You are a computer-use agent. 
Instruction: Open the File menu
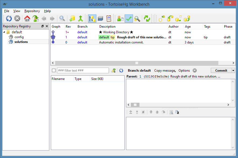click(x=7, y=11)
